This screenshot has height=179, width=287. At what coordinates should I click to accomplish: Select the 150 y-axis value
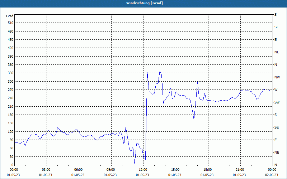pyautogui.click(x=11, y=123)
